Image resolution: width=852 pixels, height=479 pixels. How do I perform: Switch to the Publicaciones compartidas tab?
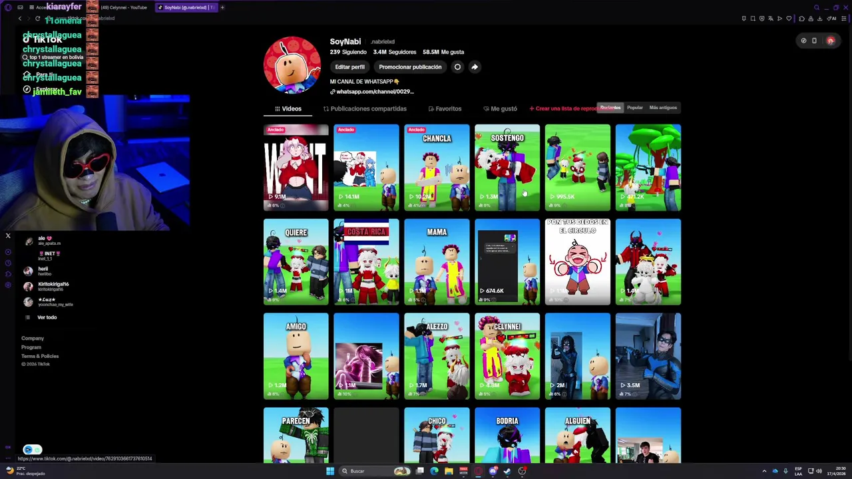pyautogui.click(x=365, y=108)
